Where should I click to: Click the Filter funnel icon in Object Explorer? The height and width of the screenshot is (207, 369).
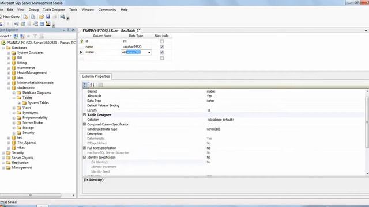pyautogui.click(x=35, y=36)
